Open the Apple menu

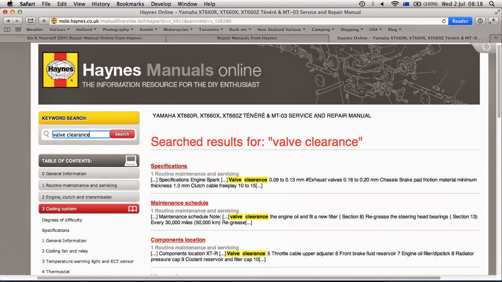click(10, 4)
